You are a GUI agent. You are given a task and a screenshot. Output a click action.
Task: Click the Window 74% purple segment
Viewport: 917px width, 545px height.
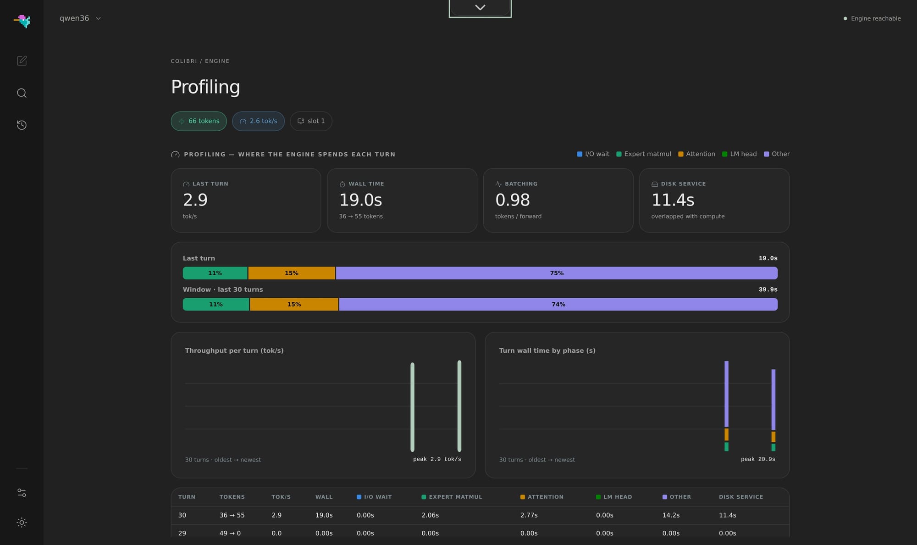pos(558,304)
